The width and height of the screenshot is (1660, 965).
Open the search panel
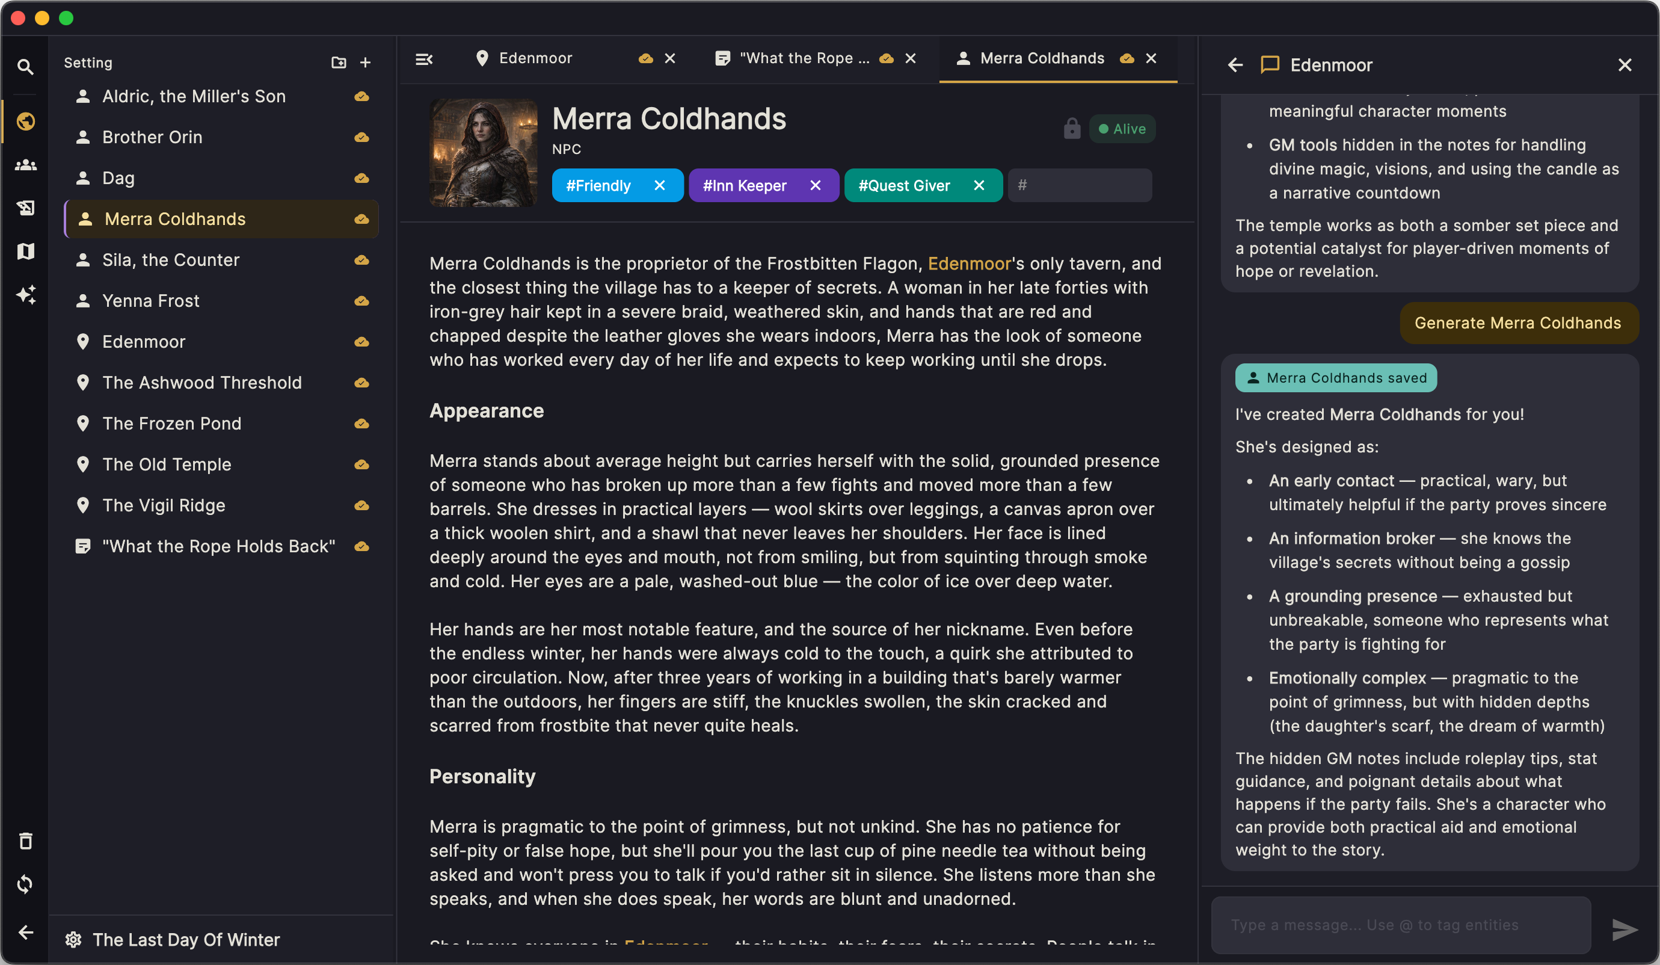pyautogui.click(x=26, y=67)
